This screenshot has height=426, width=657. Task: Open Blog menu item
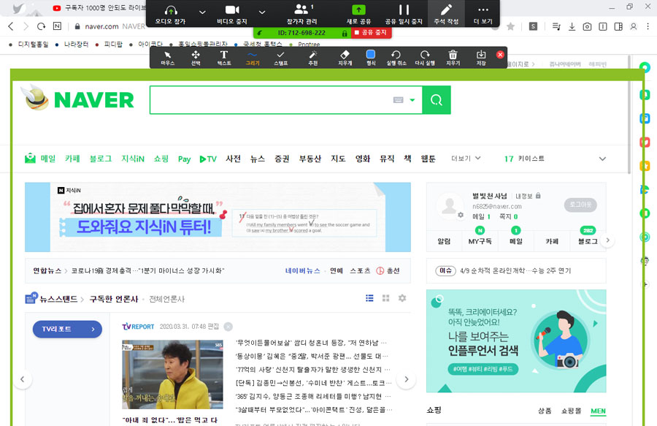[101, 159]
